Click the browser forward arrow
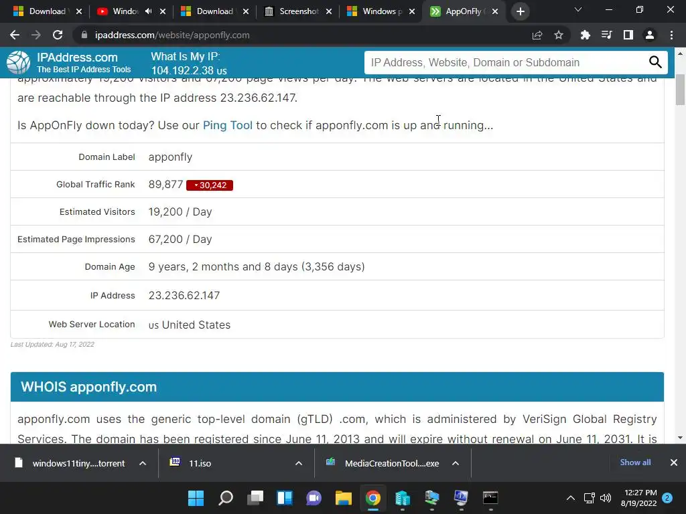Viewport: 686px width, 514px height. coord(36,35)
